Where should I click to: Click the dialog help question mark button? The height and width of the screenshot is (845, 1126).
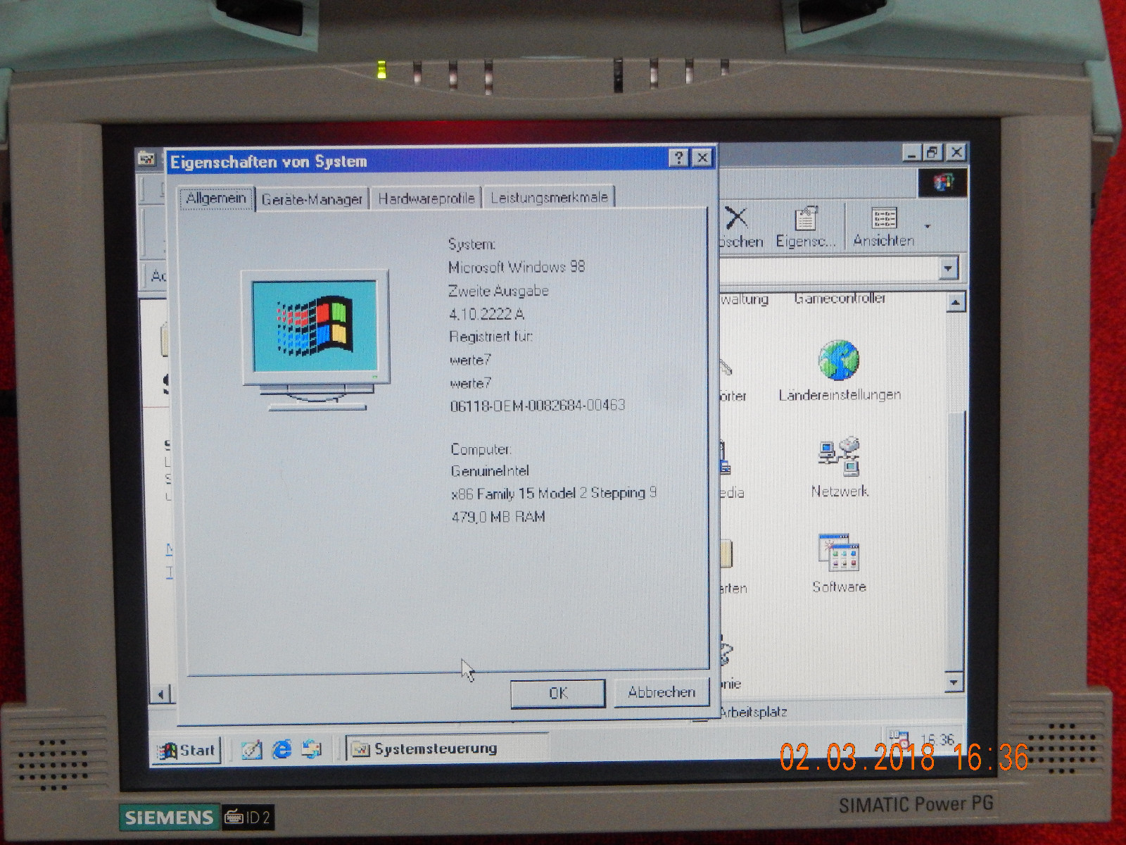678,158
